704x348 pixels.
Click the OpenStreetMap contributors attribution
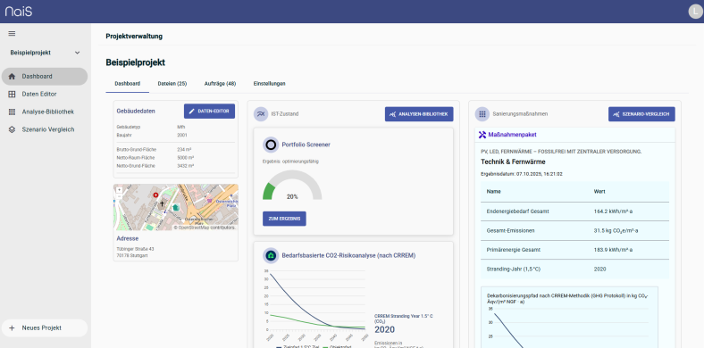pos(205,228)
